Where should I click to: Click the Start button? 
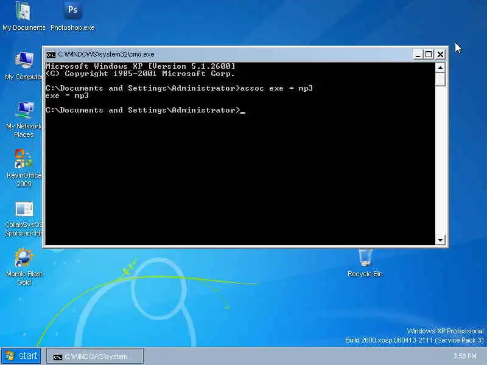click(21, 356)
